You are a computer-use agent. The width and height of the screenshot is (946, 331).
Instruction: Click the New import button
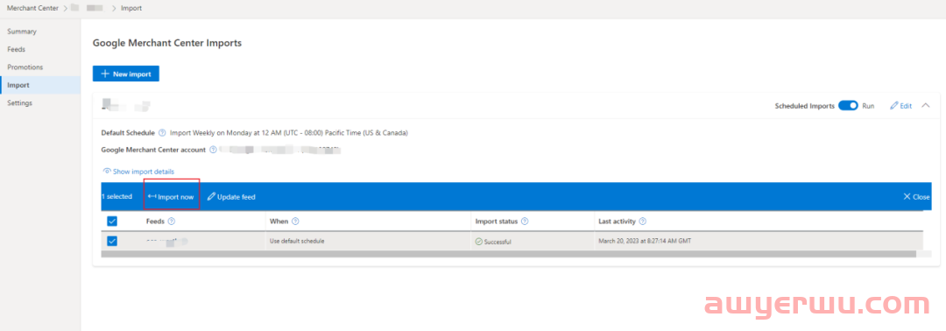125,74
